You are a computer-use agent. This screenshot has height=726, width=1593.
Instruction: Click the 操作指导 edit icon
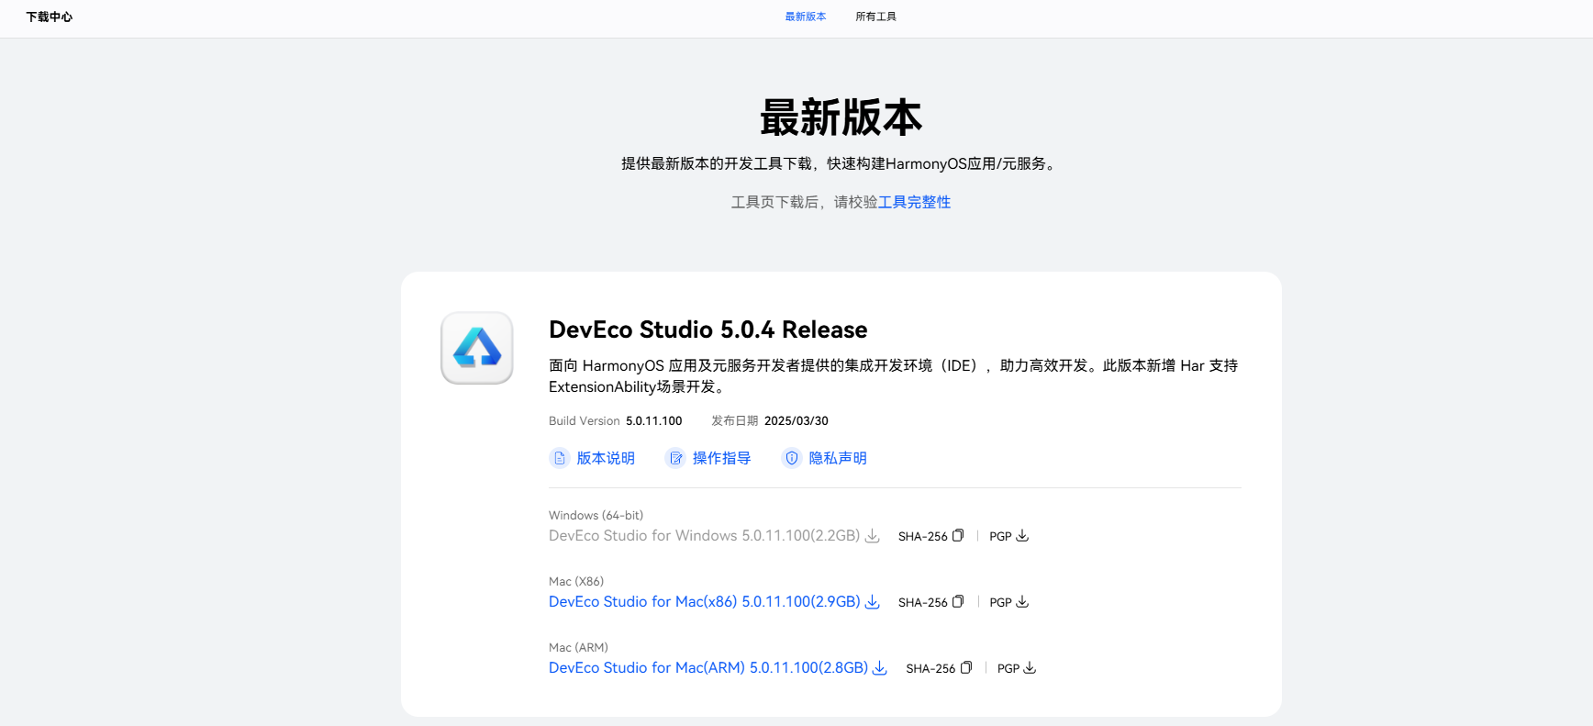(675, 458)
